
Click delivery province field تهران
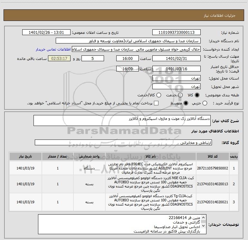[176, 78]
